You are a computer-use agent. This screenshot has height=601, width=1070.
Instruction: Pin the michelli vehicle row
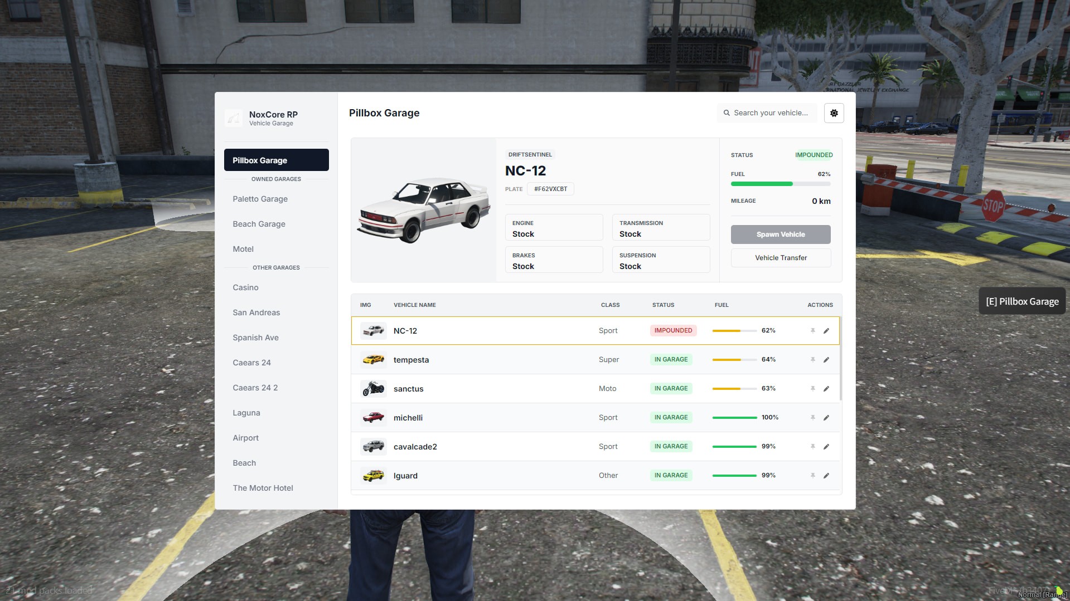coord(813,418)
